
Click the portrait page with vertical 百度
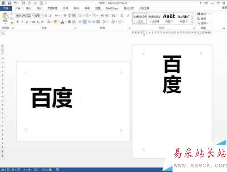click(172, 101)
